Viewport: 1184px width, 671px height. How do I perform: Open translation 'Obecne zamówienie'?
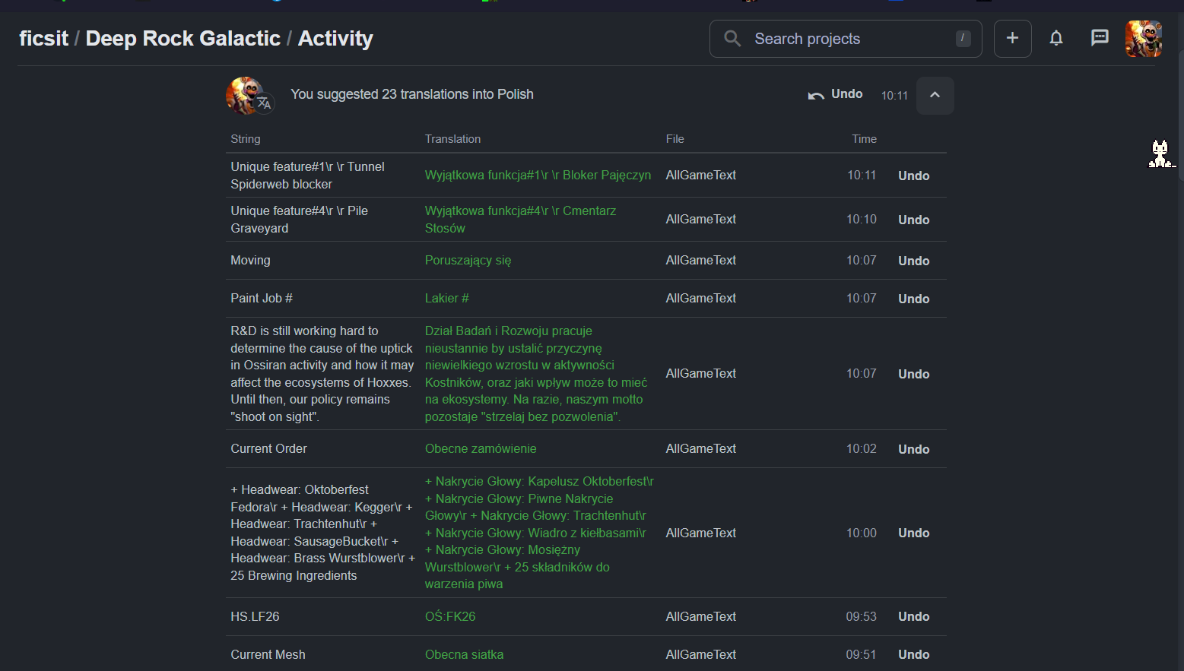coord(481,448)
